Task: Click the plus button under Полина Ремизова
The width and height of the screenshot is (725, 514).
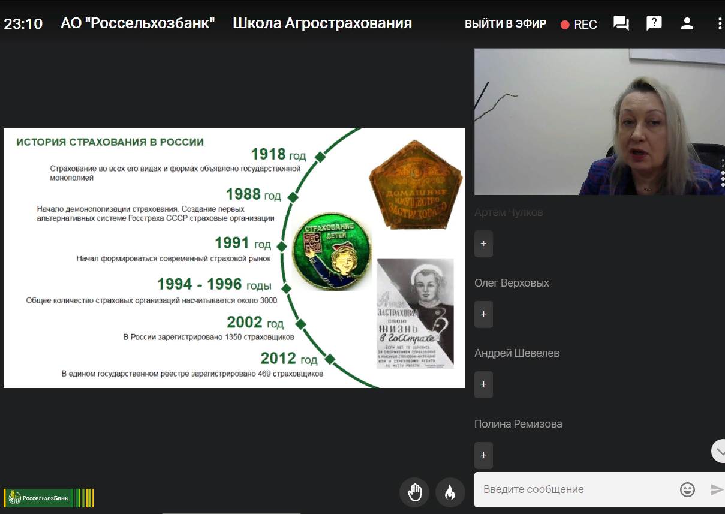Action: point(483,455)
